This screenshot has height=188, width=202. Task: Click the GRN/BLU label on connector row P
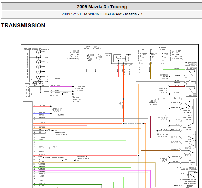tap(42, 140)
